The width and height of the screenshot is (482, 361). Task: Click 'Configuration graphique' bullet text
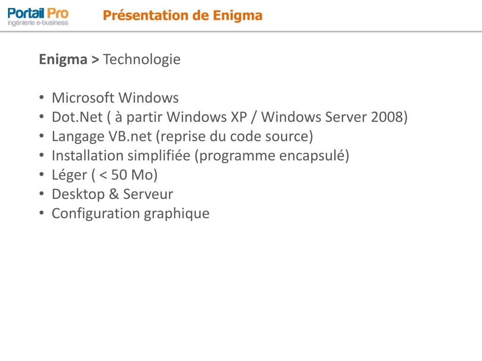(x=131, y=213)
